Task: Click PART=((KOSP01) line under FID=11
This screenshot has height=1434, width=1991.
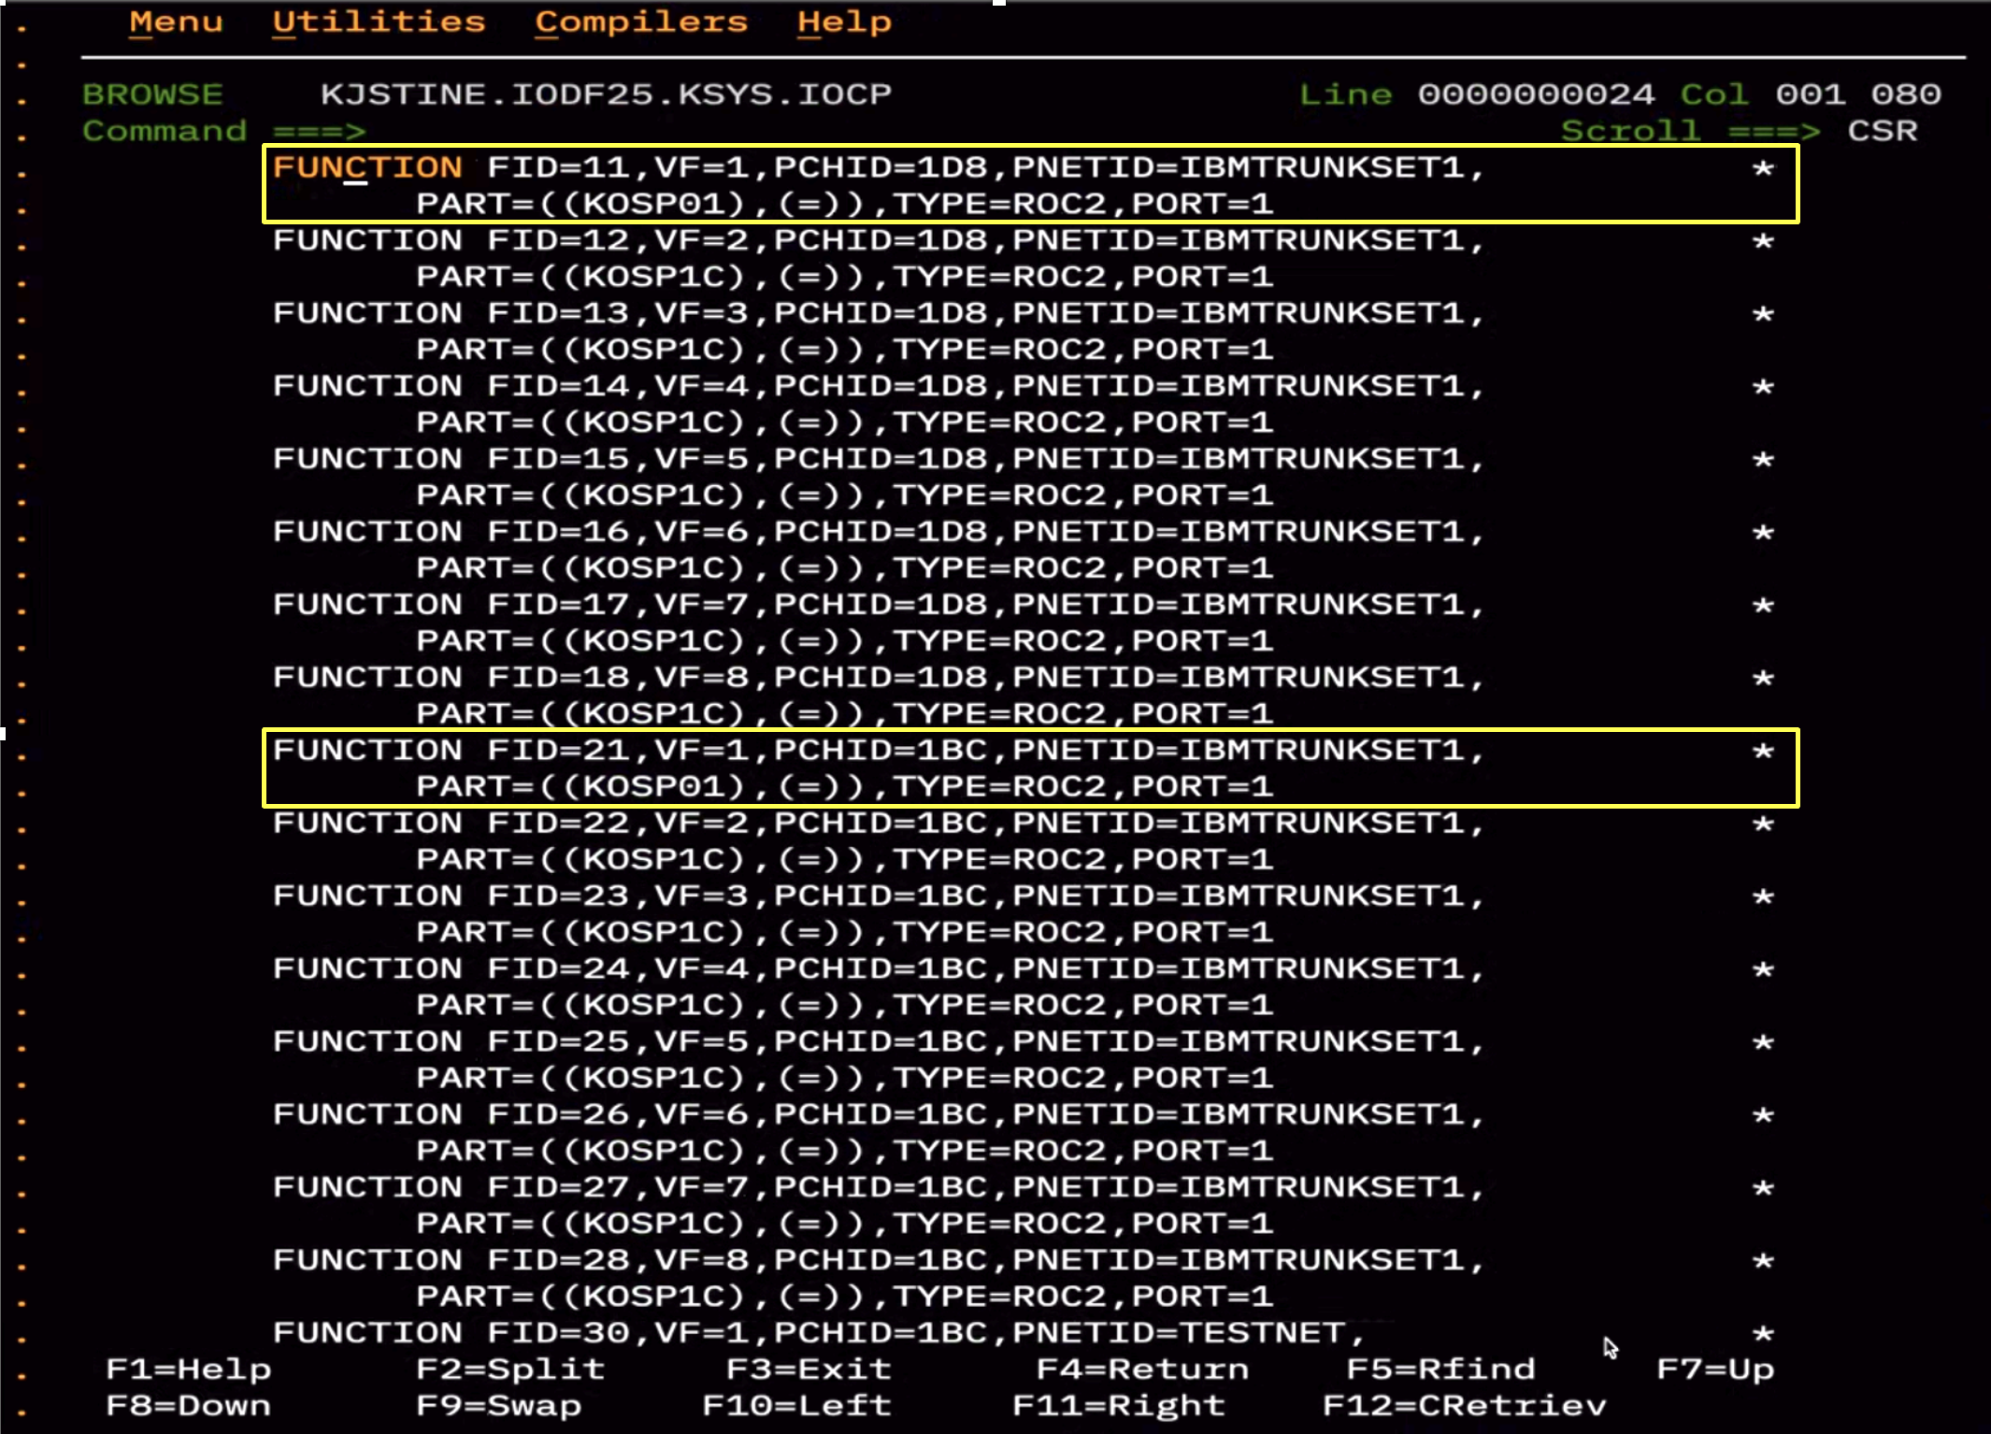Action: (x=845, y=204)
